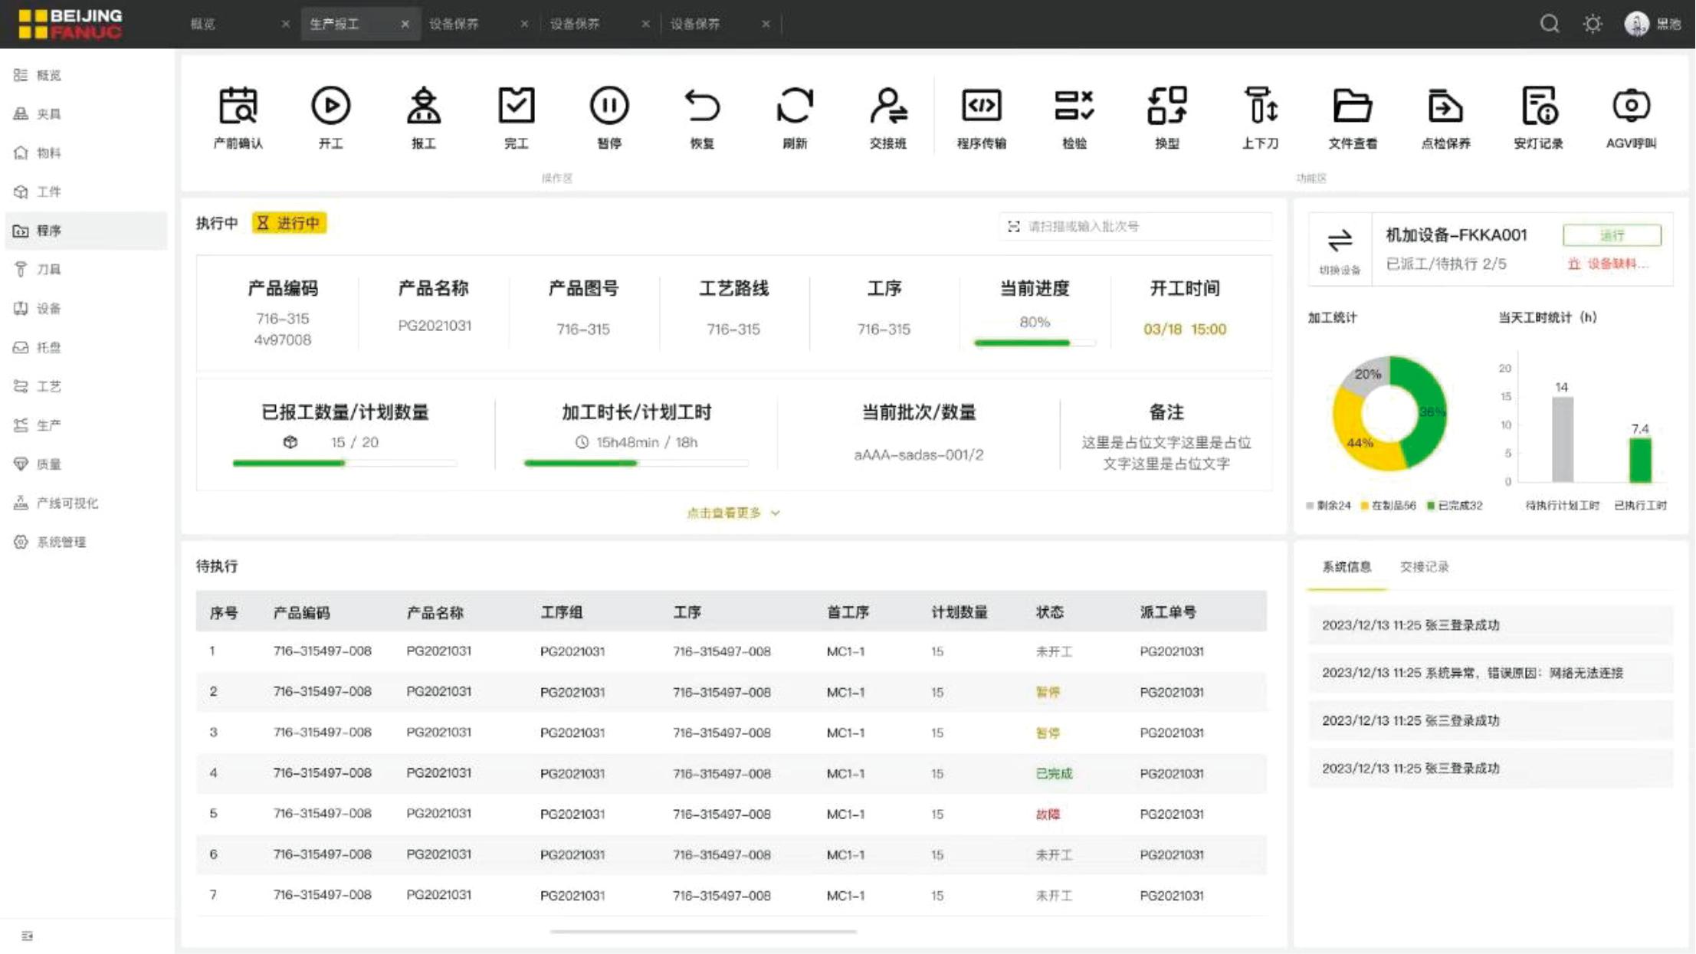Open 文件查看 file viewer icon
The height and width of the screenshot is (954, 1696).
coord(1352,107)
